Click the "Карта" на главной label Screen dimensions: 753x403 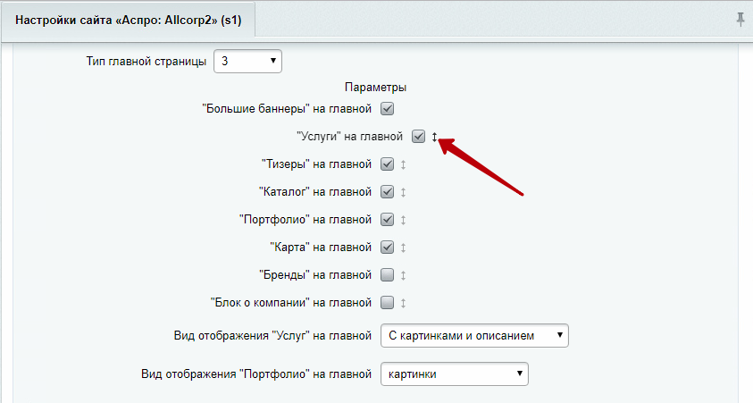point(321,248)
